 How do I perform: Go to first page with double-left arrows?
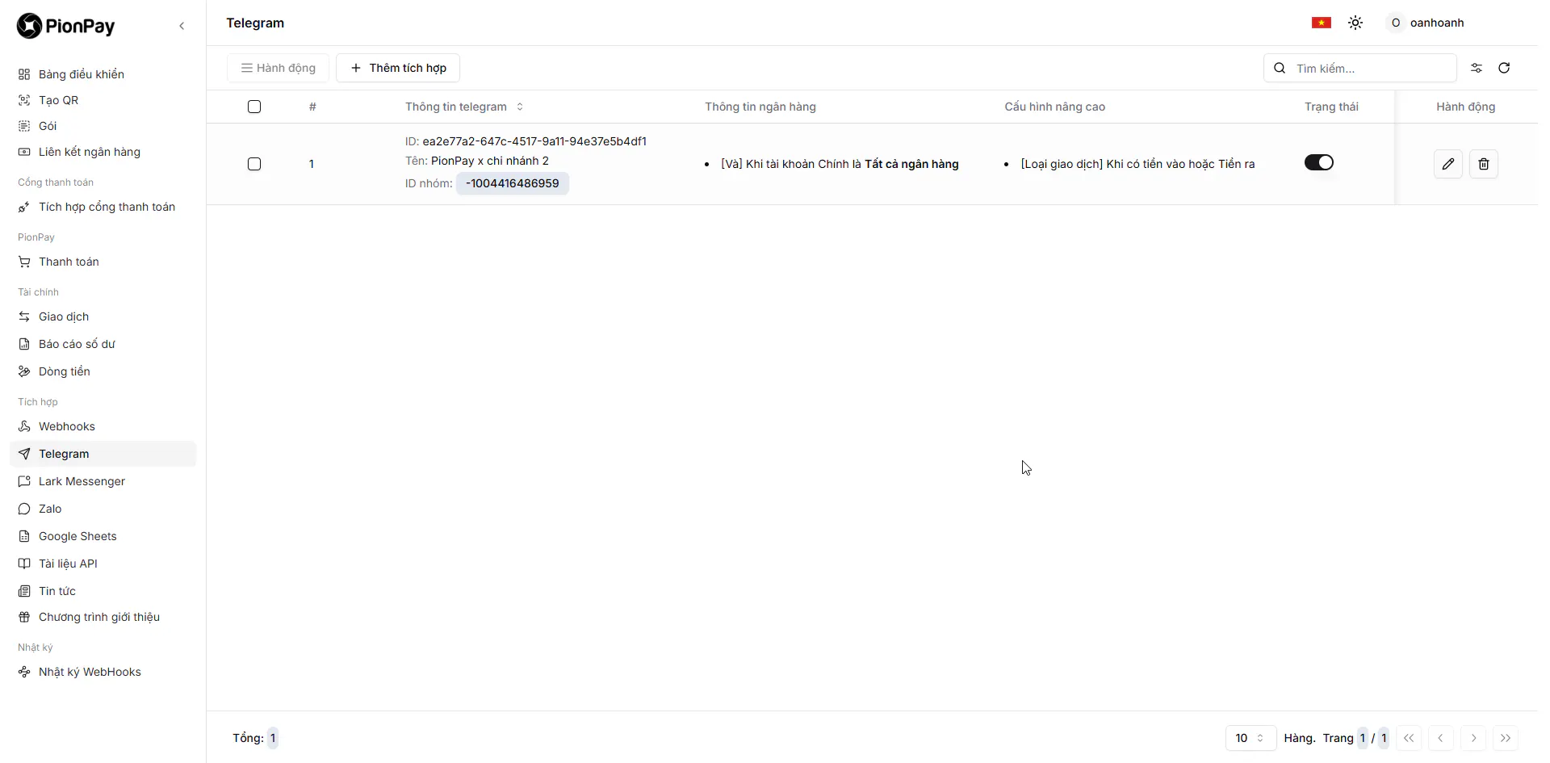(x=1409, y=738)
